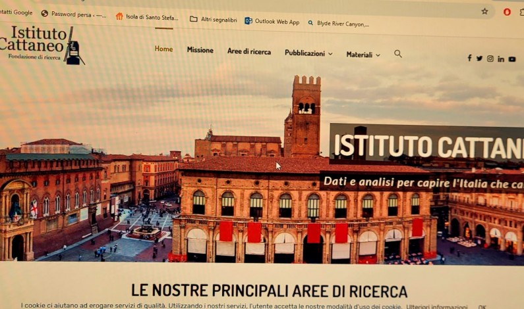Click the Dati e analisi hero subtitle
The width and height of the screenshot is (524, 309).
click(423, 183)
